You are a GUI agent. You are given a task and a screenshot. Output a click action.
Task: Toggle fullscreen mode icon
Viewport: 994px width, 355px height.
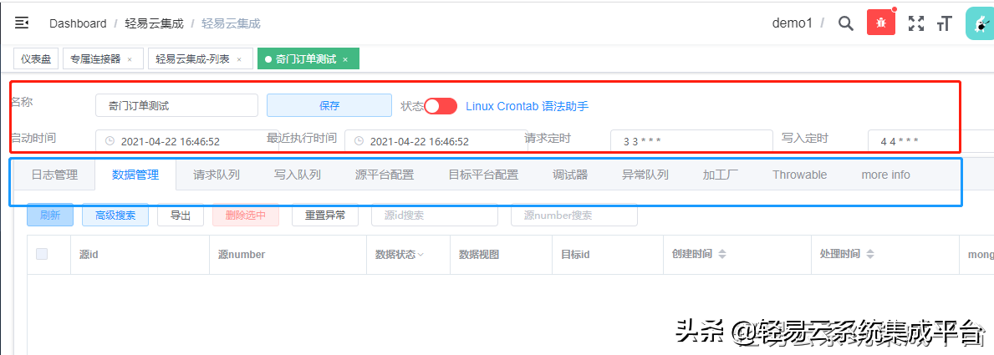[x=915, y=23]
